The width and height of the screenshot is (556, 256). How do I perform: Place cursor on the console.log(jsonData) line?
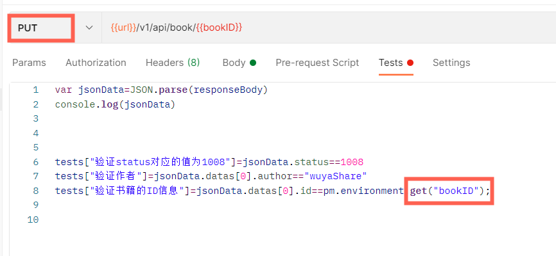pyautogui.click(x=114, y=104)
